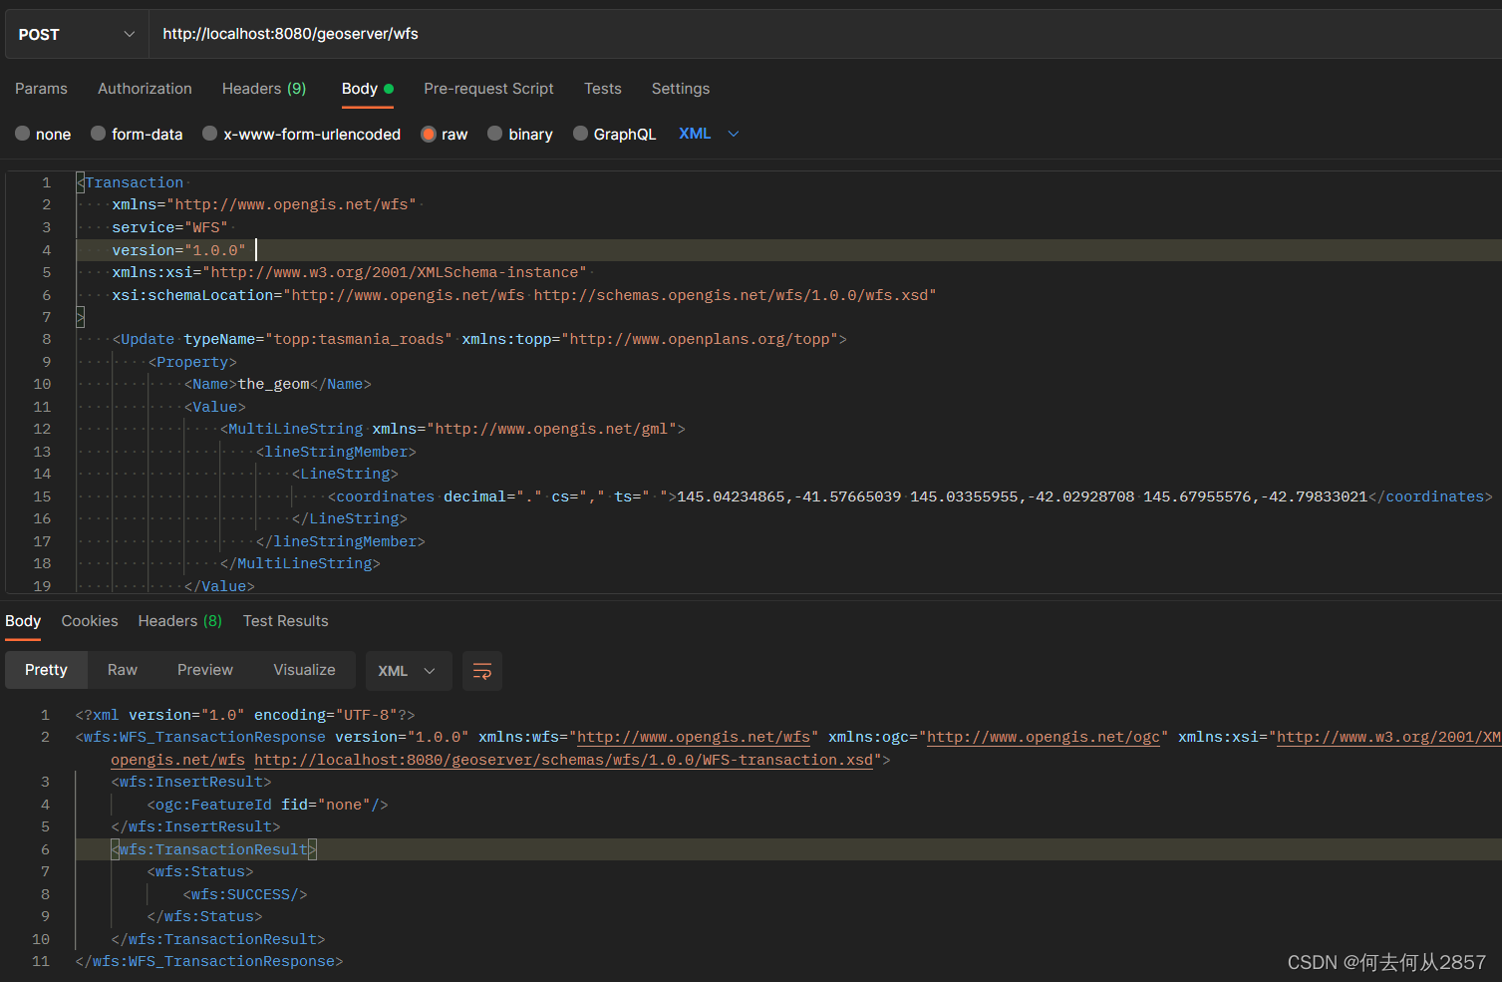Click the service="WFS" attribute line
Image resolution: width=1502 pixels, height=982 pixels.
169,227
